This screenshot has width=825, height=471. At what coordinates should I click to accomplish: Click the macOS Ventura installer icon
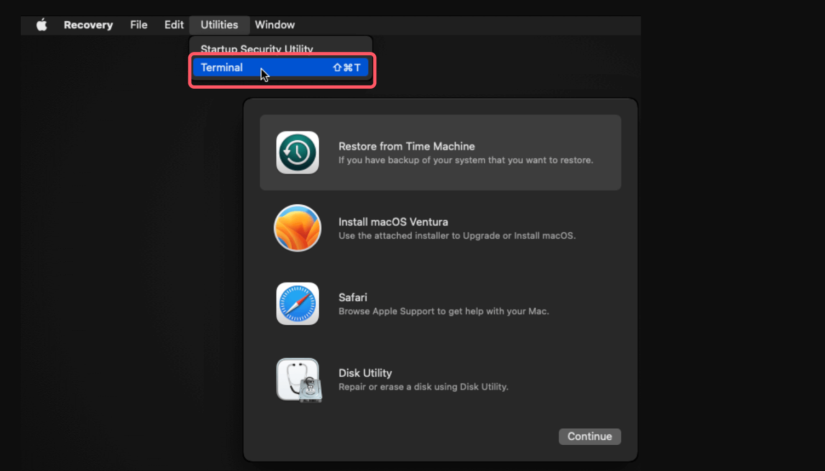(x=297, y=228)
